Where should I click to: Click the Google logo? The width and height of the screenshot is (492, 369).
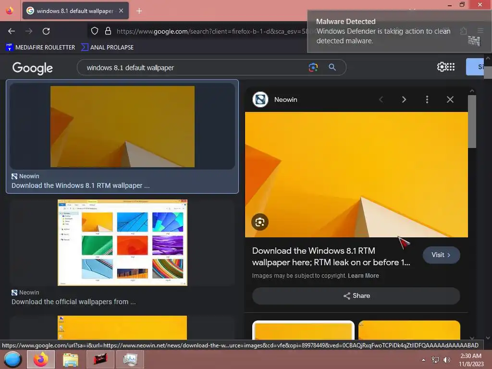click(33, 68)
